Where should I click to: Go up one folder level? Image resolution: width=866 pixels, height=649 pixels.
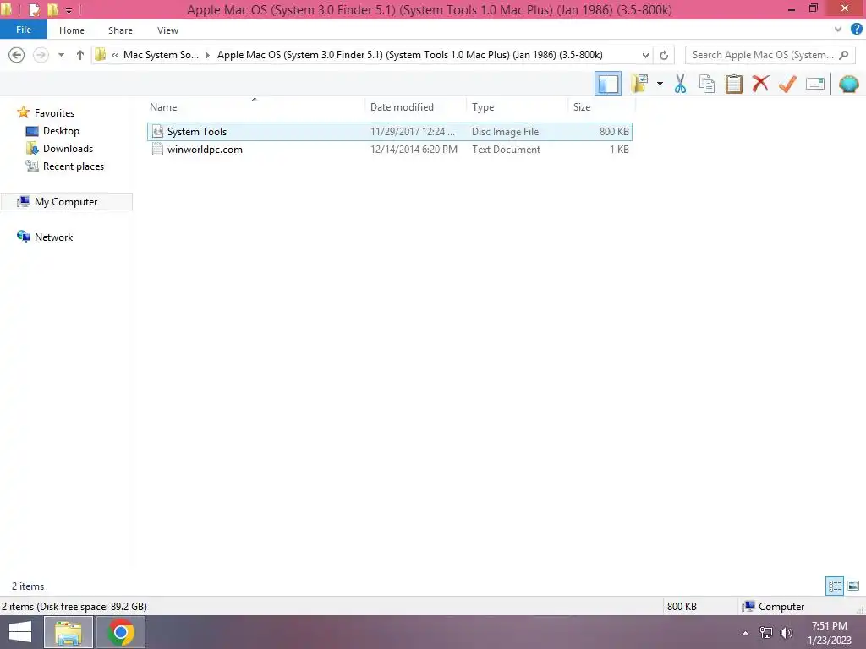pyautogui.click(x=80, y=55)
